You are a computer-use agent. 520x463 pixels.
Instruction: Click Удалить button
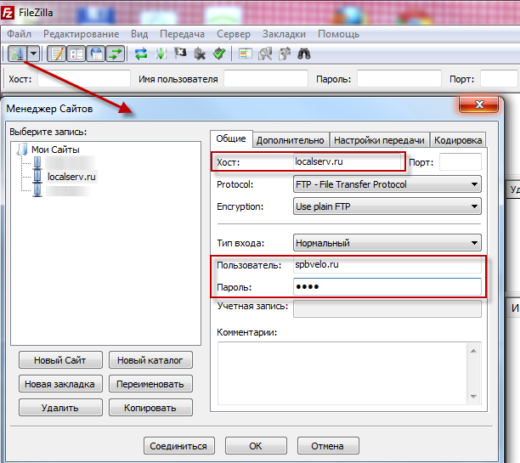click(60, 408)
